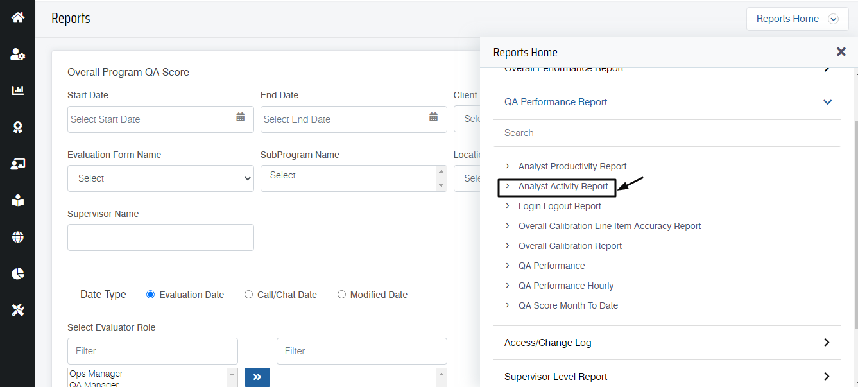Open the Home icon in sidebar

18,17
